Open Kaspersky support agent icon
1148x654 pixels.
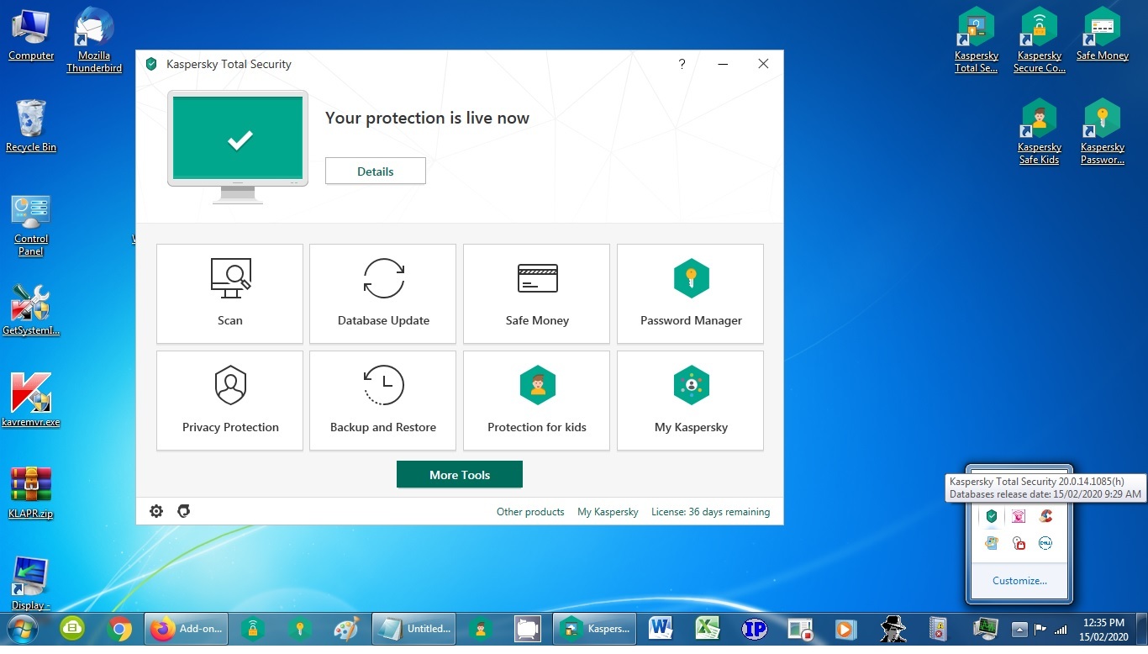[x=183, y=511]
